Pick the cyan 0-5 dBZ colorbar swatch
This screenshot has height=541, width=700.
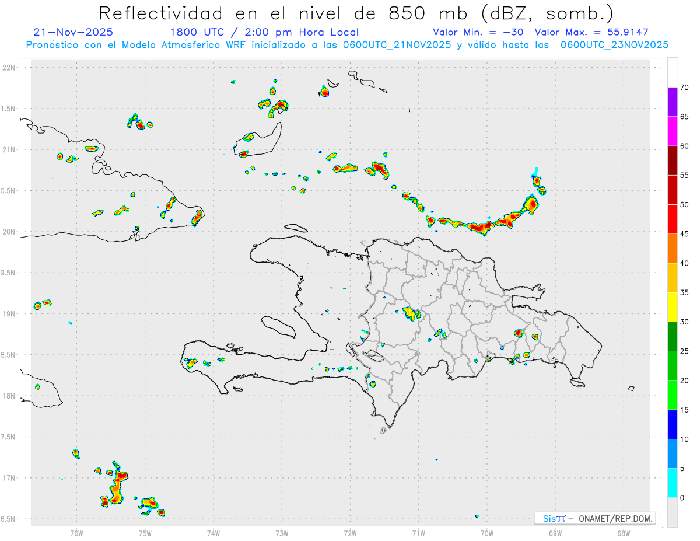pos(673,483)
